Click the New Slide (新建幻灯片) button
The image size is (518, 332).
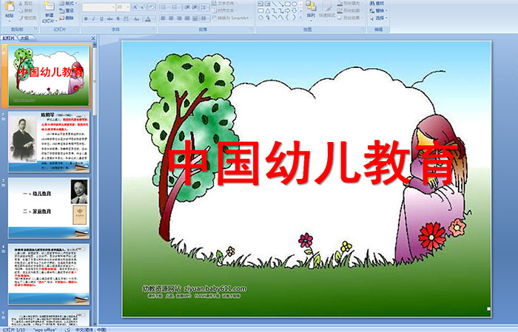tap(50, 13)
